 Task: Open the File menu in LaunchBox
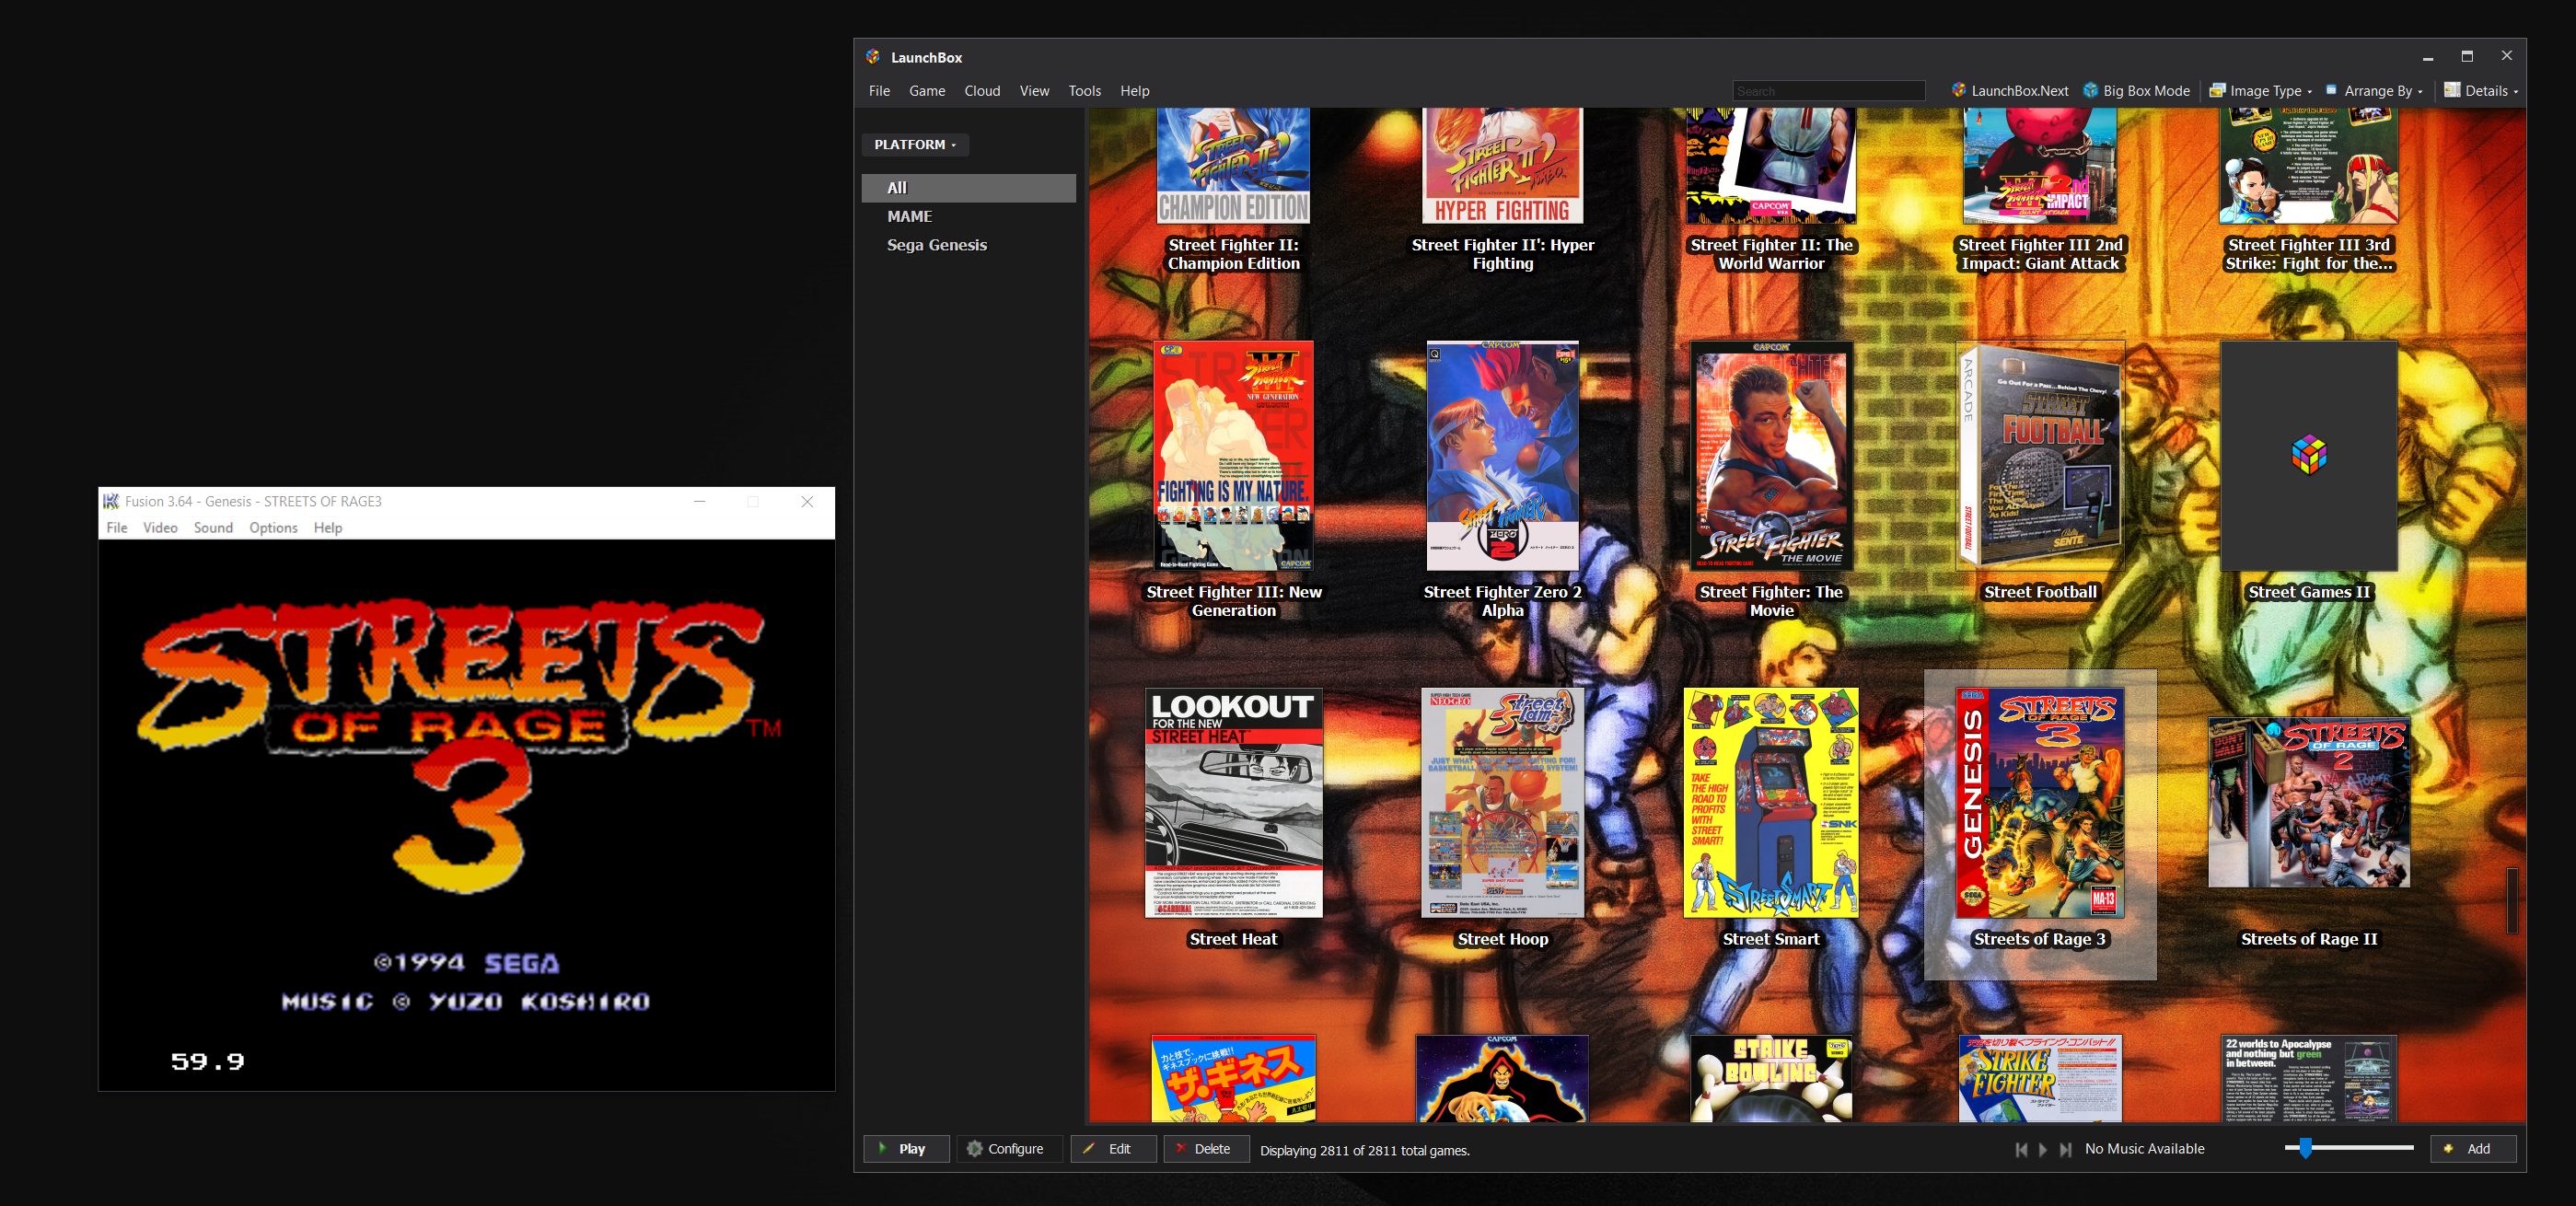(x=879, y=90)
